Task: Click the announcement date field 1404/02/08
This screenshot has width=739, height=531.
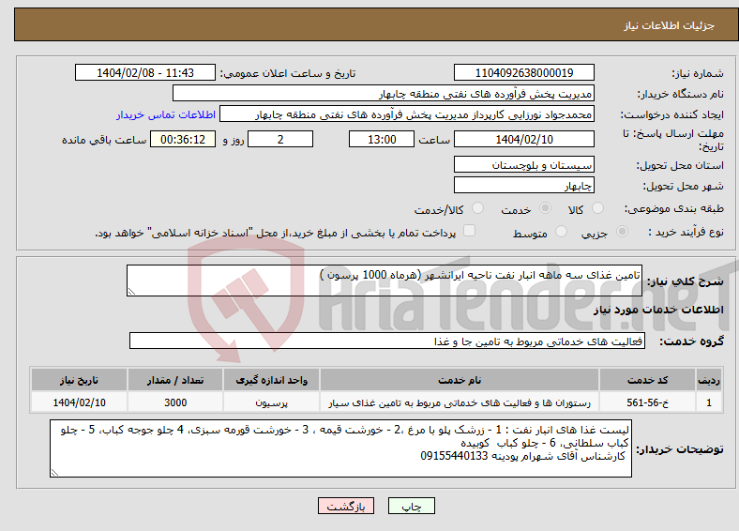Action: click(x=145, y=72)
